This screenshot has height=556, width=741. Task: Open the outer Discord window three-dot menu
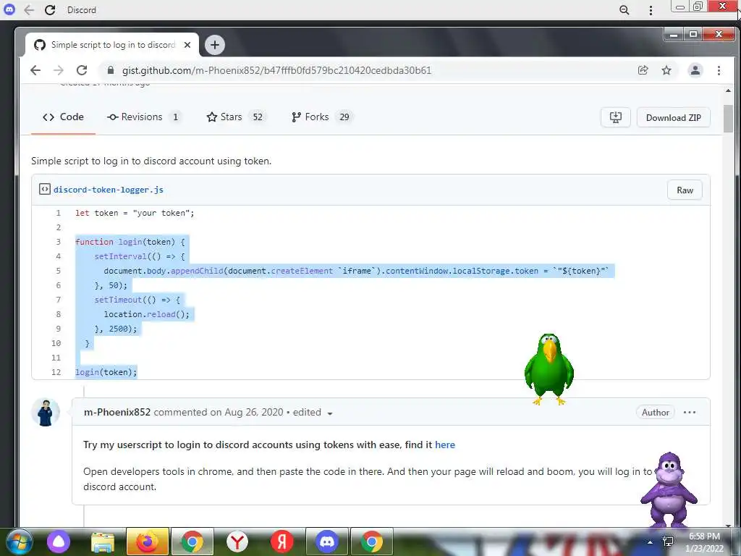[651, 10]
